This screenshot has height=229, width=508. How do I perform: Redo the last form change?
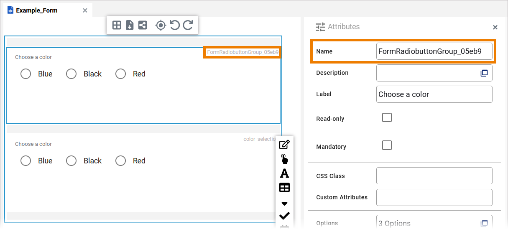click(188, 25)
